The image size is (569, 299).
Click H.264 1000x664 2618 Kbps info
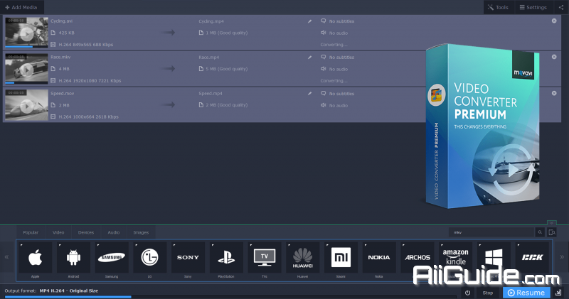click(x=88, y=116)
